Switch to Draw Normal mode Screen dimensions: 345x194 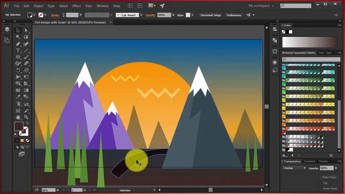click(x=17, y=147)
